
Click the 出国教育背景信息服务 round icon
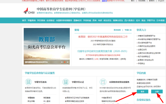pos(103,82)
